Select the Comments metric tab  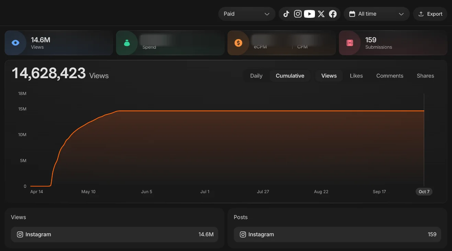click(390, 76)
